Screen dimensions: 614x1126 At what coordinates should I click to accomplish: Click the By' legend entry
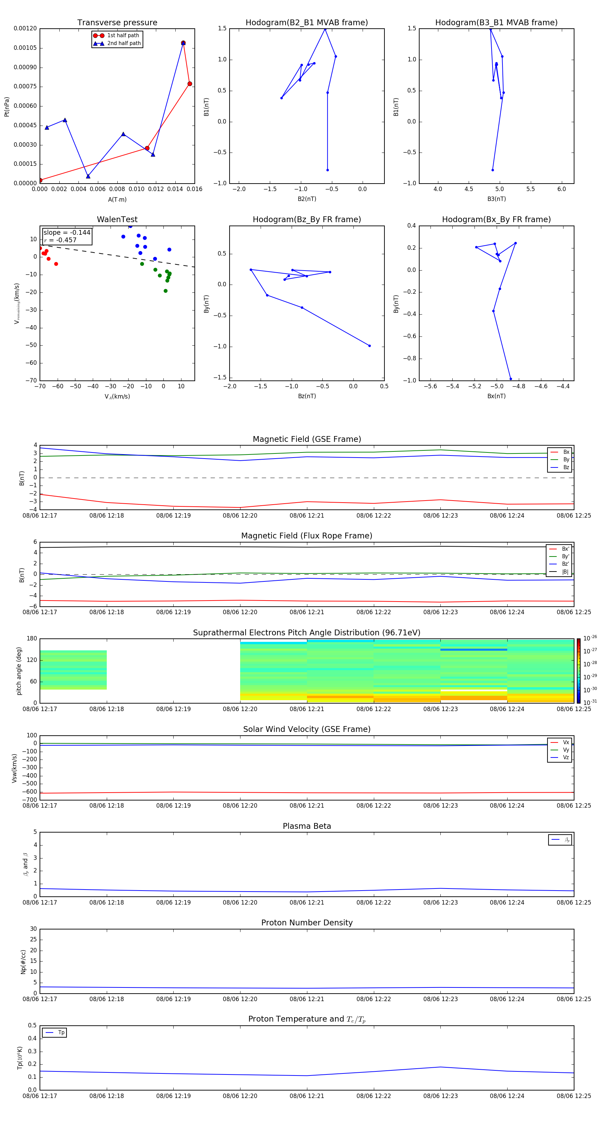coord(559,557)
